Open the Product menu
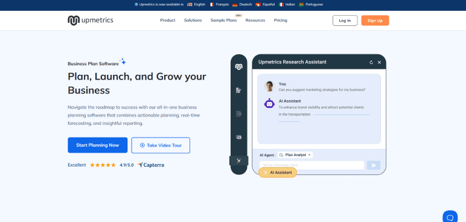The height and width of the screenshot is (222, 466). pyautogui.click(x=168, y=20)
